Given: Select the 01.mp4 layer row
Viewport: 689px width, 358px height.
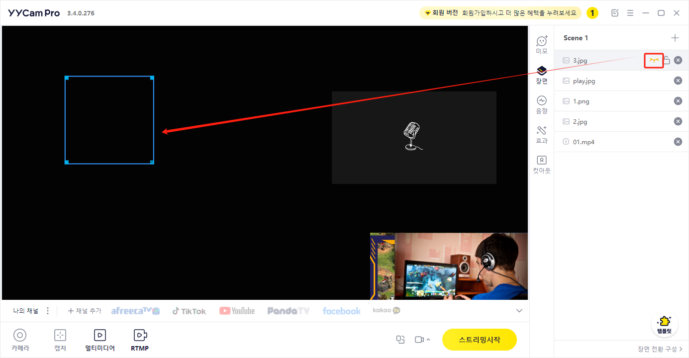Looking at the screenshot, I should [x=621, y=142].
